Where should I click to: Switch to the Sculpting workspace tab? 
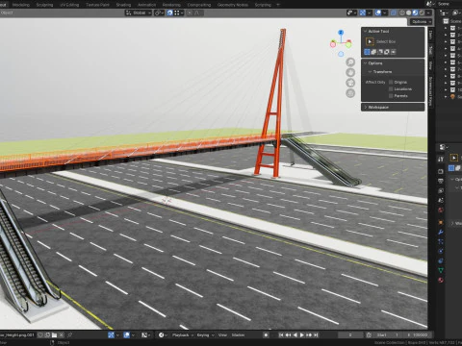tap(44, 5)
